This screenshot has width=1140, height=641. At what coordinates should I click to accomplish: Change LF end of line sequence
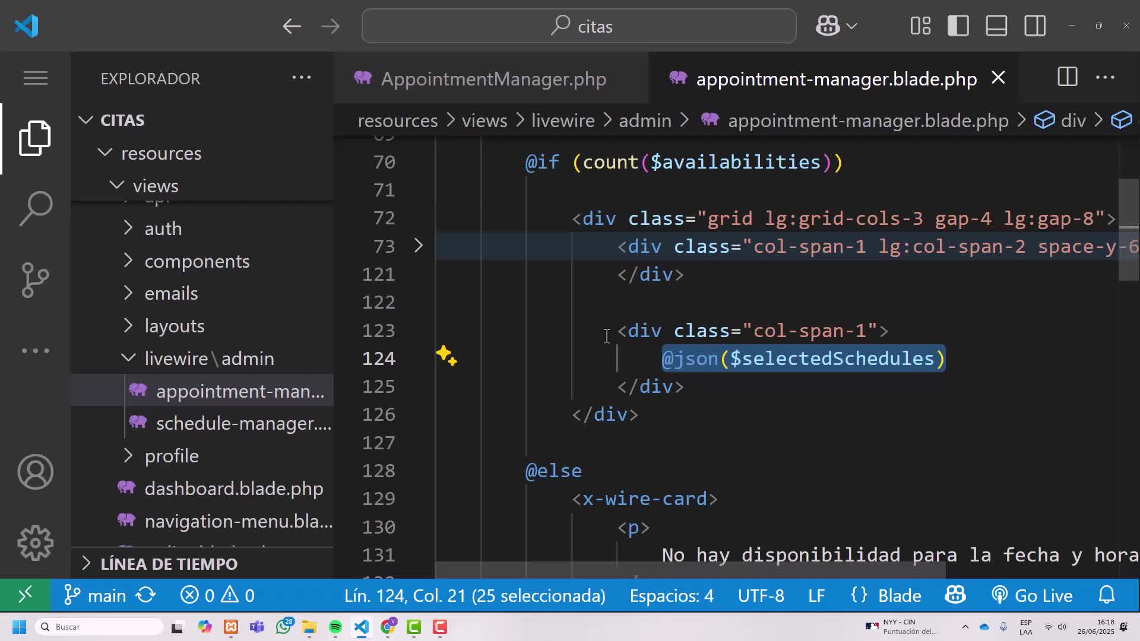(x=816, y=595)
